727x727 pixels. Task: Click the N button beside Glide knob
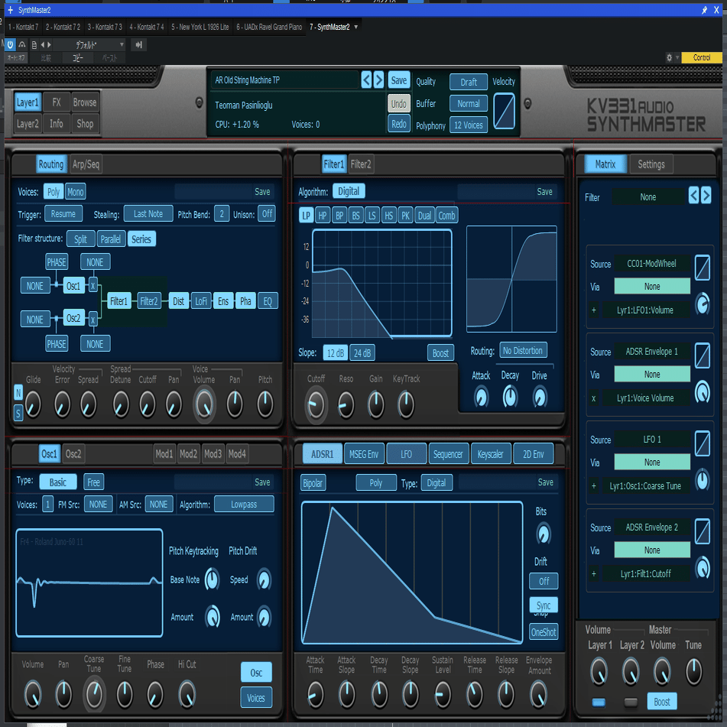(18, 393)
